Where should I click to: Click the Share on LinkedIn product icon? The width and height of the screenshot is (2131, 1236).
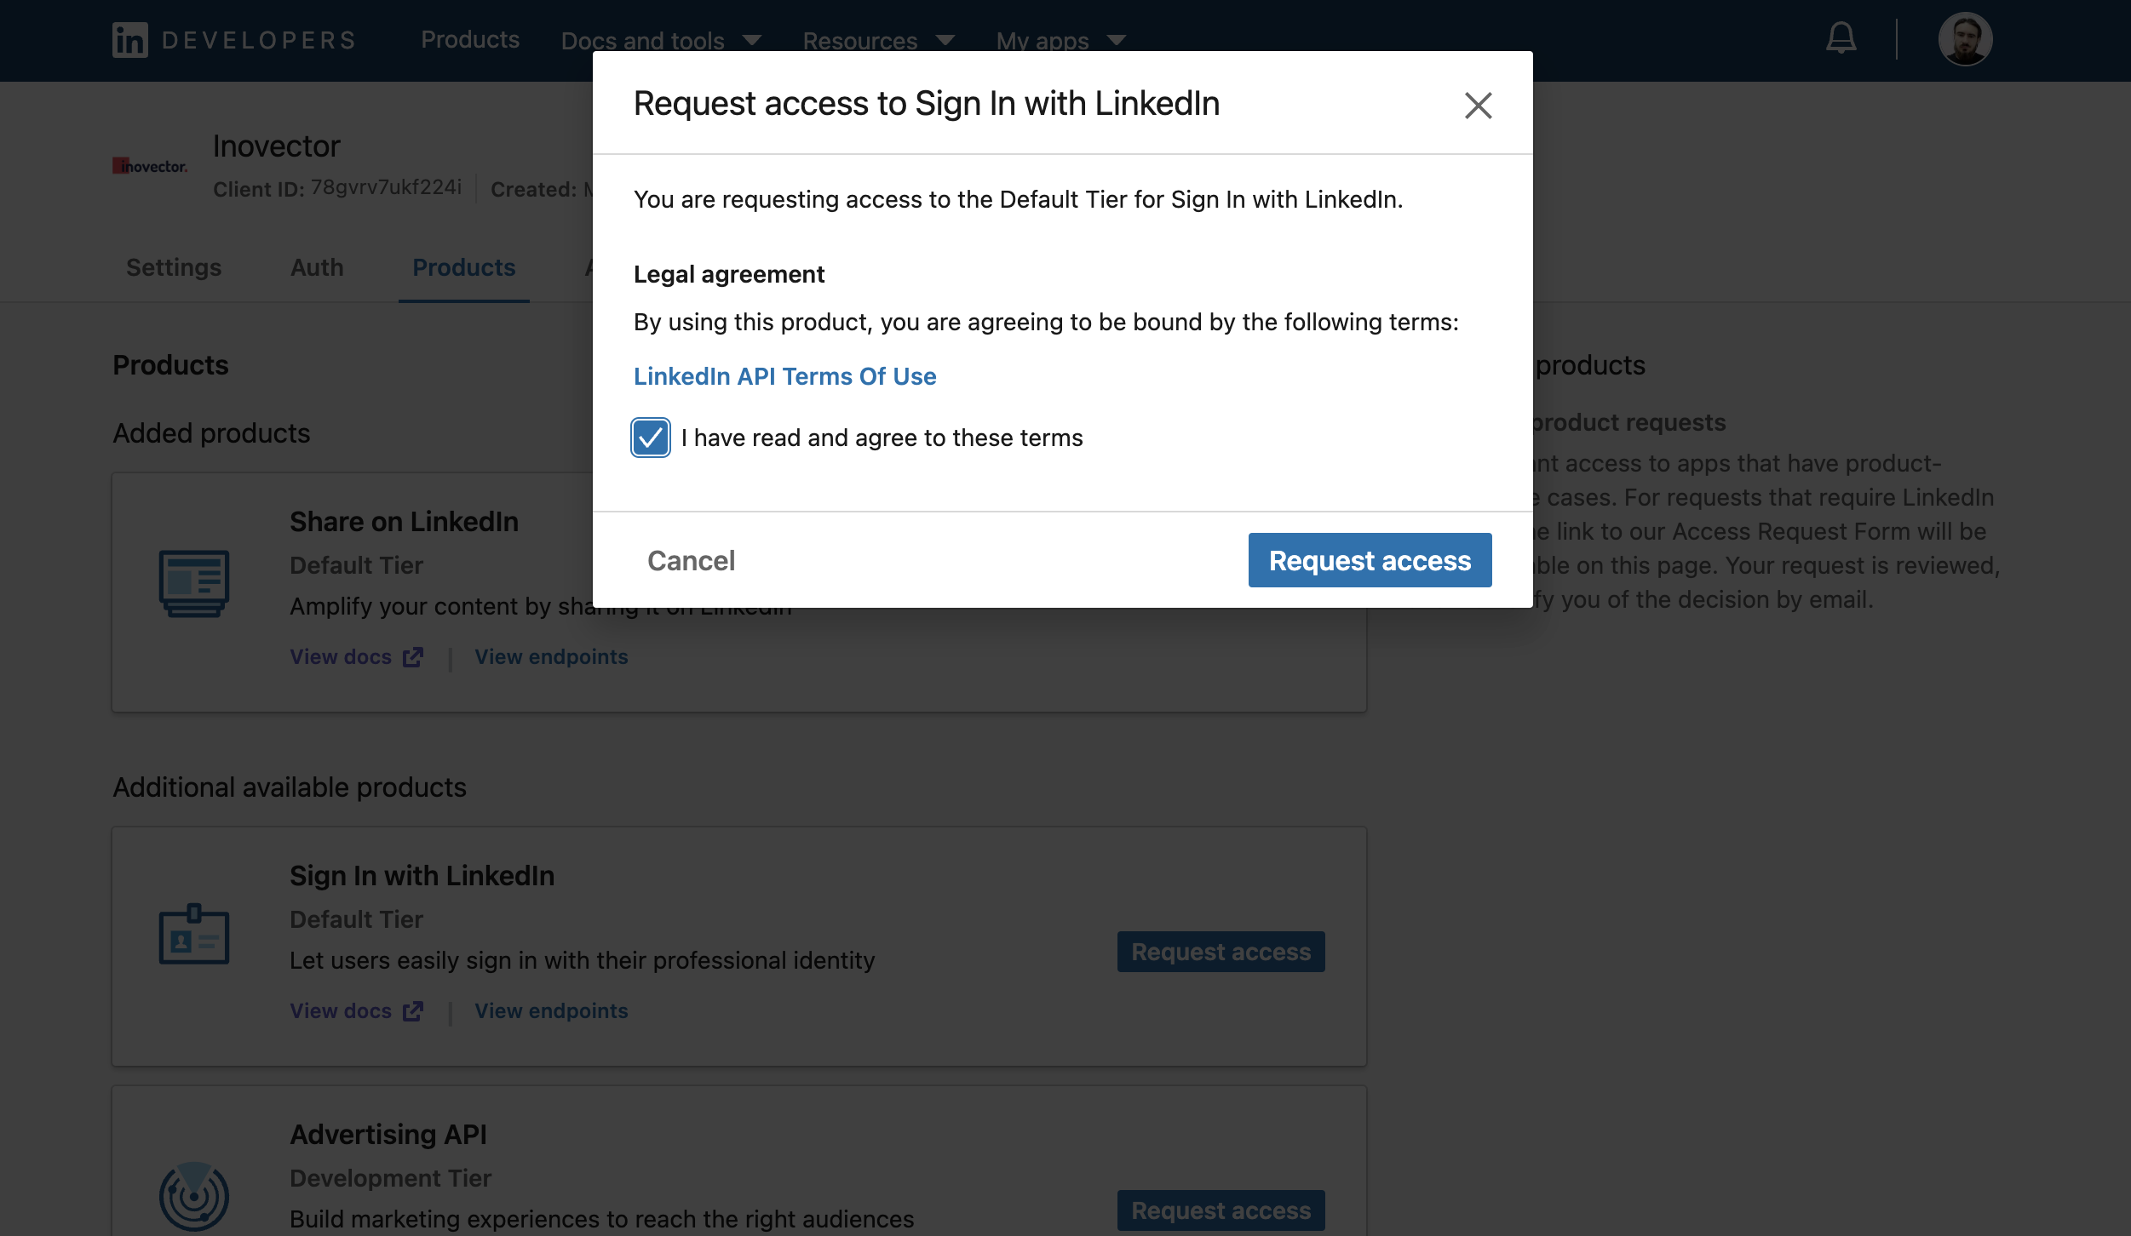[194, 583]
